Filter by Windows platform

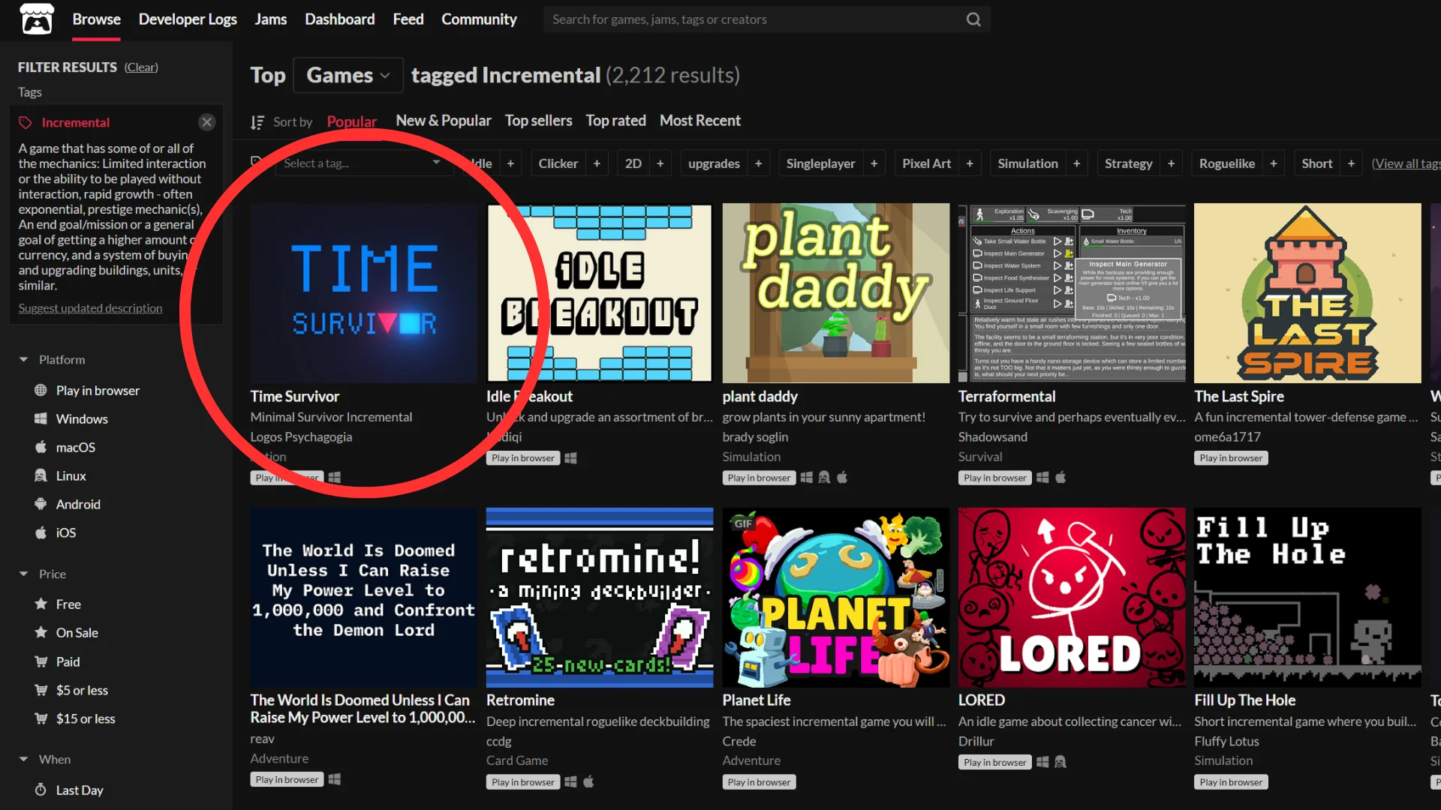pos(82,419)
